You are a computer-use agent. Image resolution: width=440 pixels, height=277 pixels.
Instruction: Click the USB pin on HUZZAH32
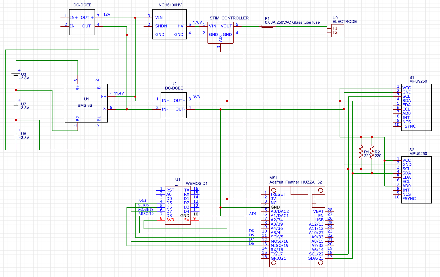(x=319, y=220)
